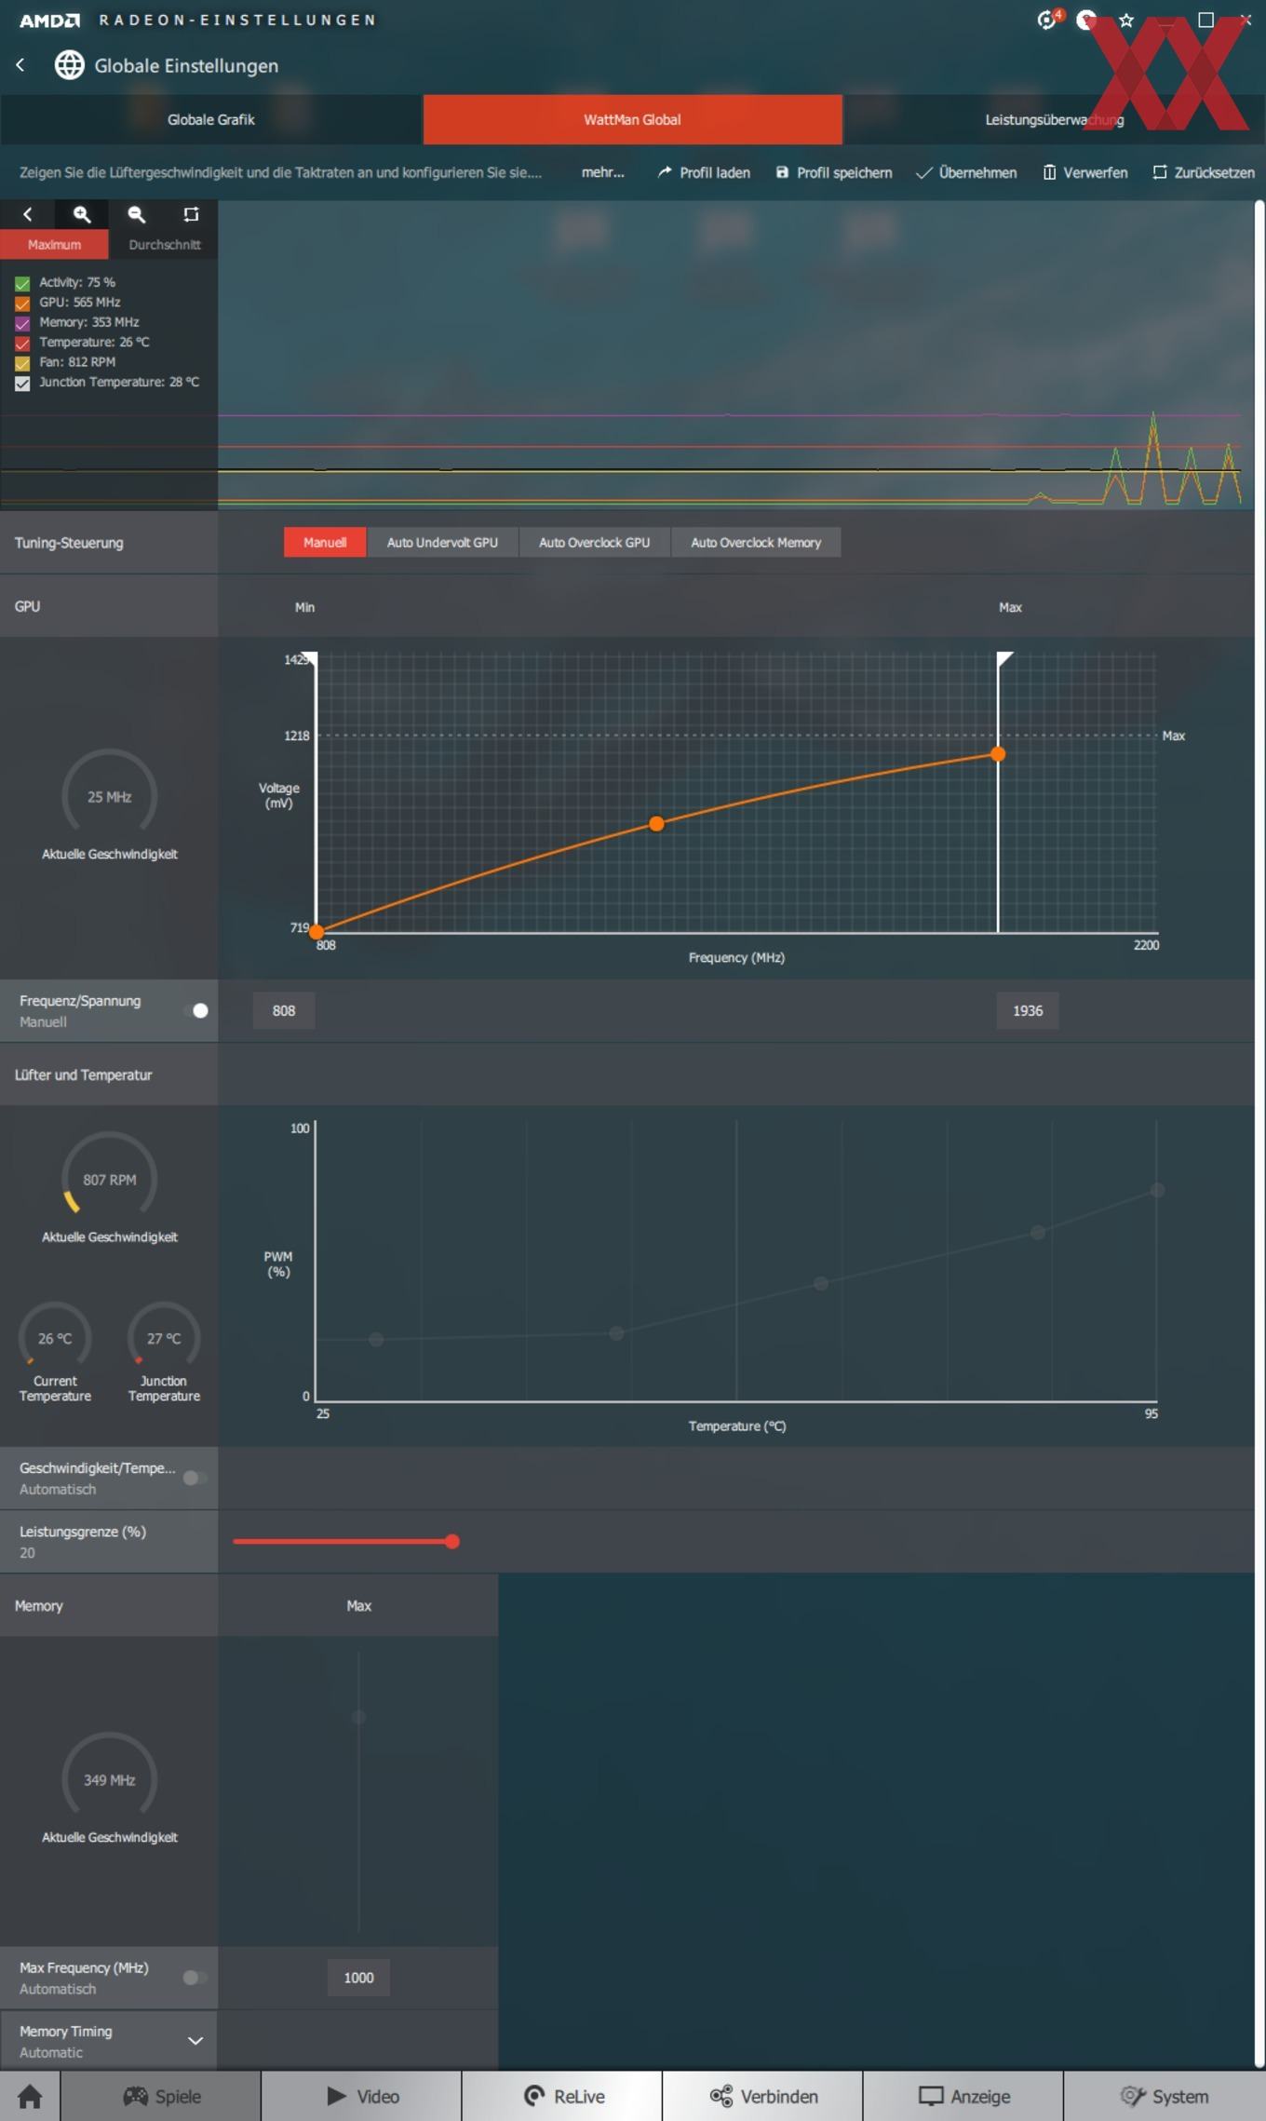Screen dimensions: 1266x2121
Task: Click the Zurücksetzen reset icon
Action: pyautogui.click(x=1159, y=172)
